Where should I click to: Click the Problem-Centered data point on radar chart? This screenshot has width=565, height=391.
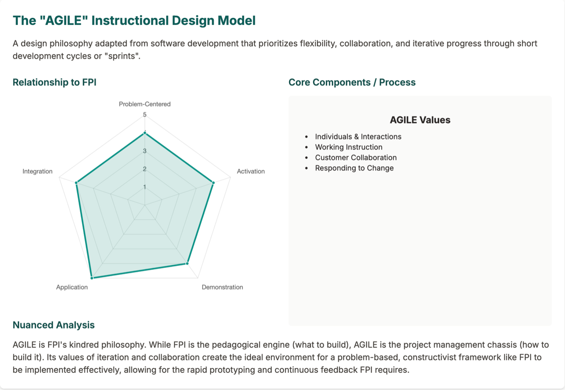point(145,133)
